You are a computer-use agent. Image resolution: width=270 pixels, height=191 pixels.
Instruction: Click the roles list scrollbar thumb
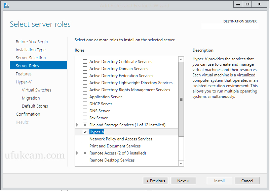click(181, 100)
